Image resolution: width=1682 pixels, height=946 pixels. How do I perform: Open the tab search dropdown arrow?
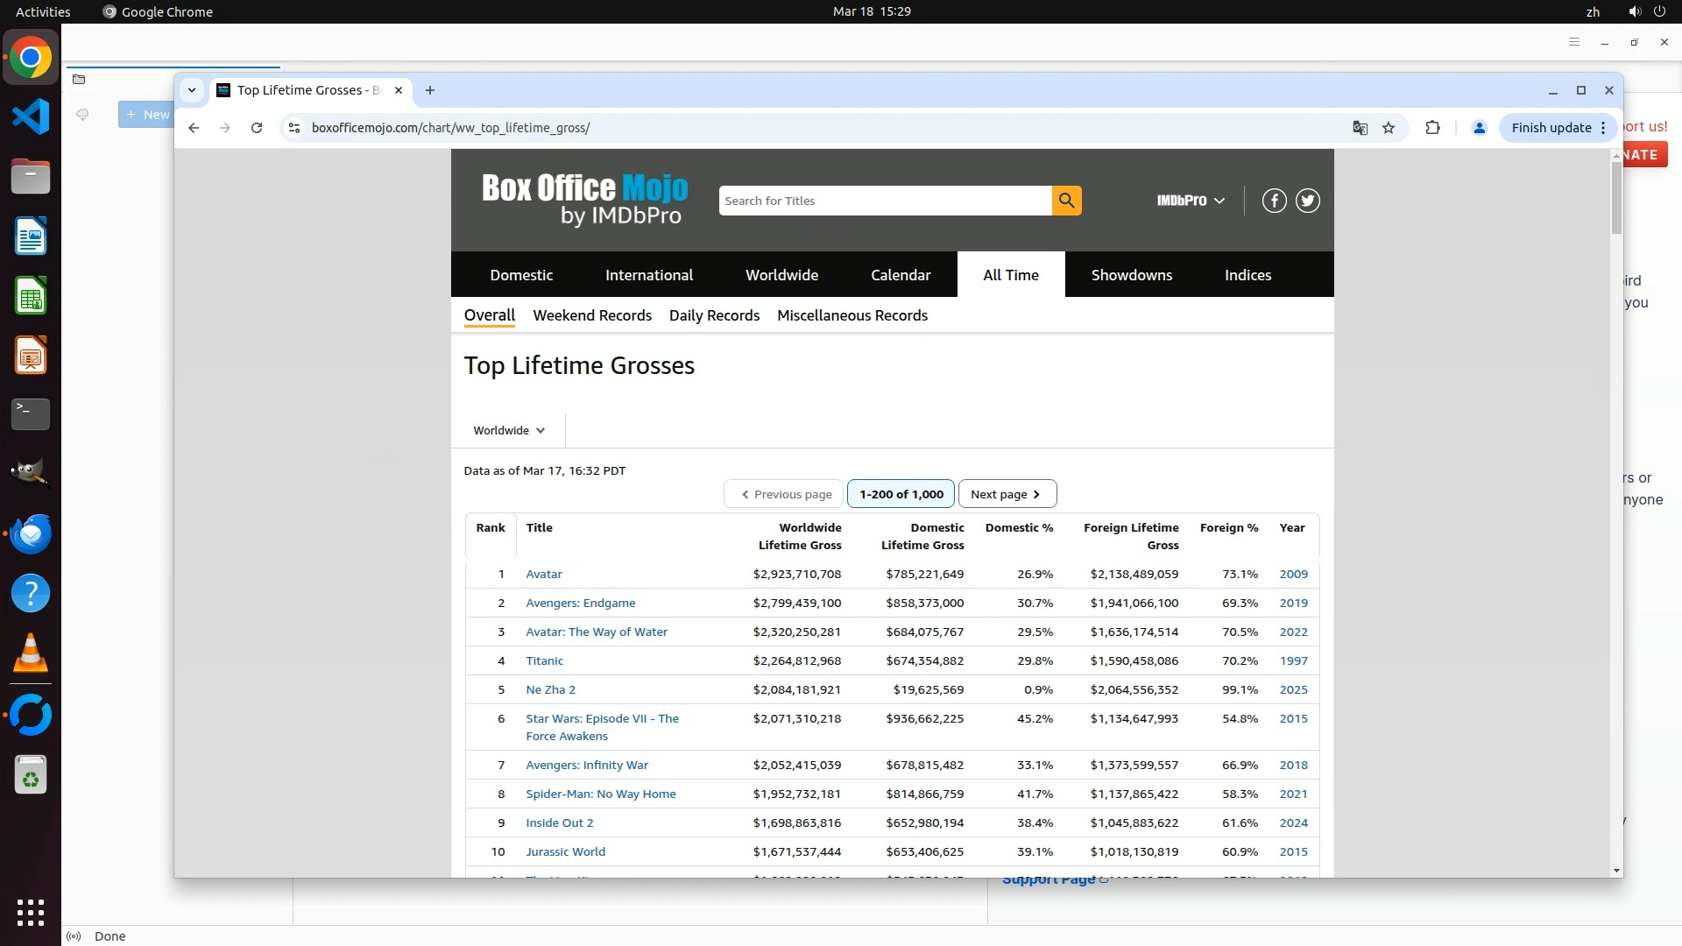click(x=191, y=90)
